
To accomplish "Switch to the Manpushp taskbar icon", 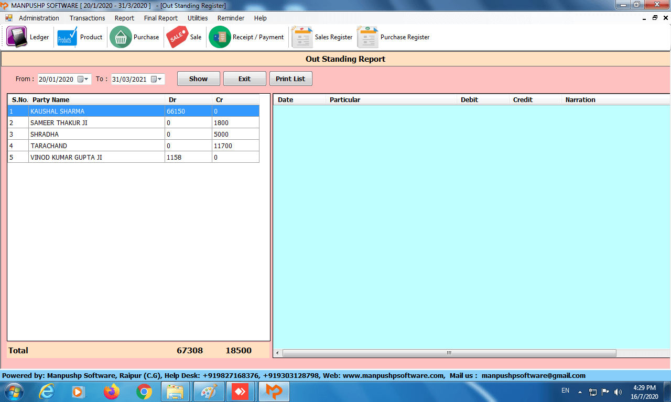I will pos(274,392).
